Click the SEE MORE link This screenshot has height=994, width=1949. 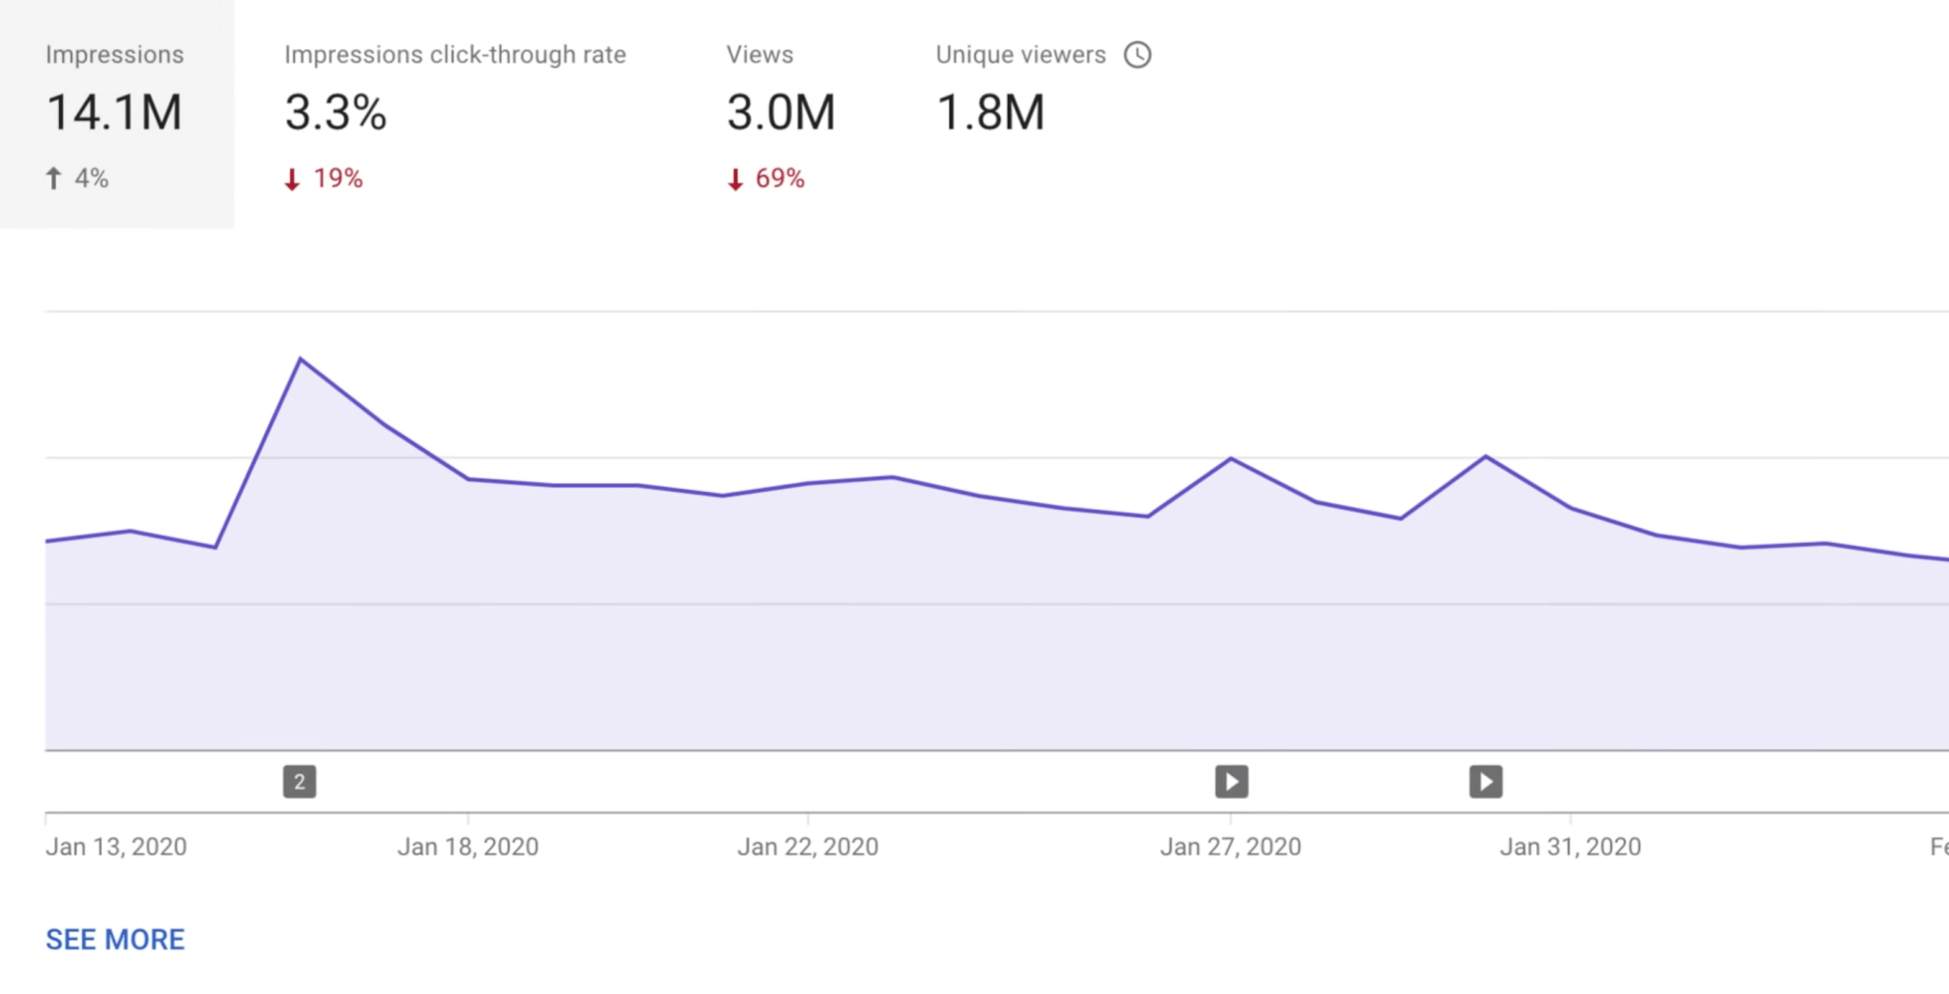click(x=115, y=939)
